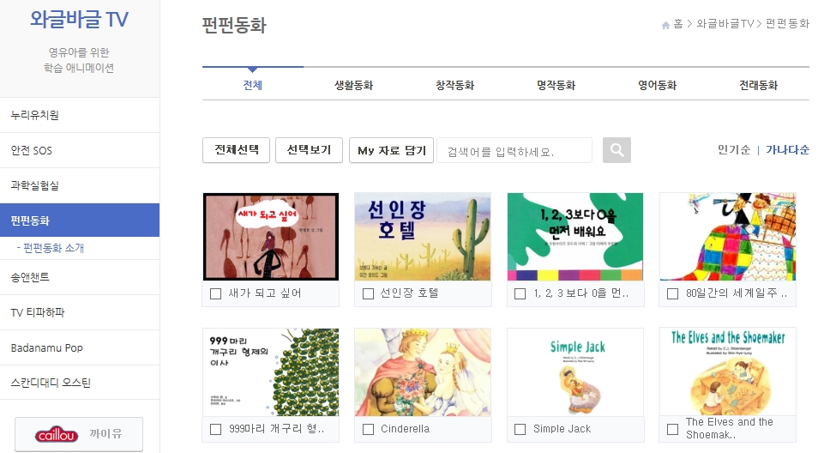Select 펀펀동화 in the sidebar
Screen dimensions: 824x453
(80, 220)
